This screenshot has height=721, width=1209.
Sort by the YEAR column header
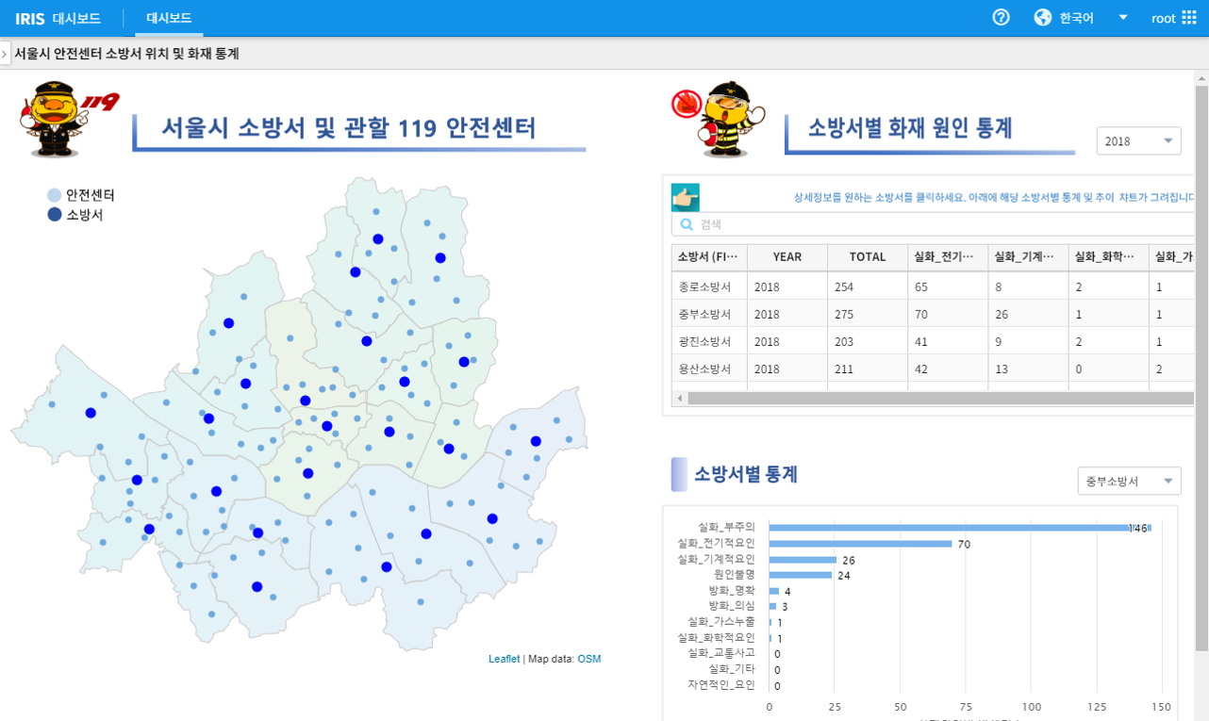point(787,256)
